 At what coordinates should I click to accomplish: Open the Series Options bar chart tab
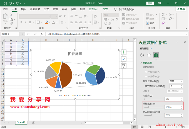coord(156,55)
